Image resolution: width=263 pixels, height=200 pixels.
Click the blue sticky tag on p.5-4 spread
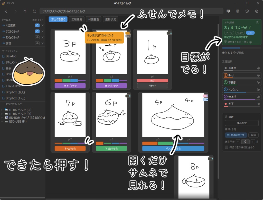click(x=205, y=99)
